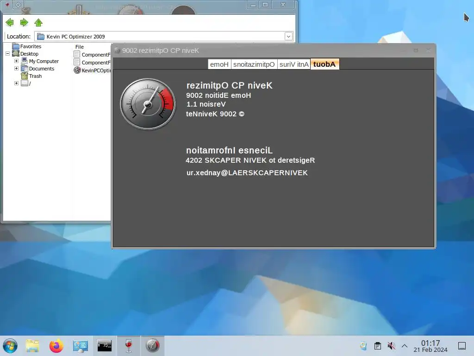Select Documents in the folder tree

pos(42,69)
